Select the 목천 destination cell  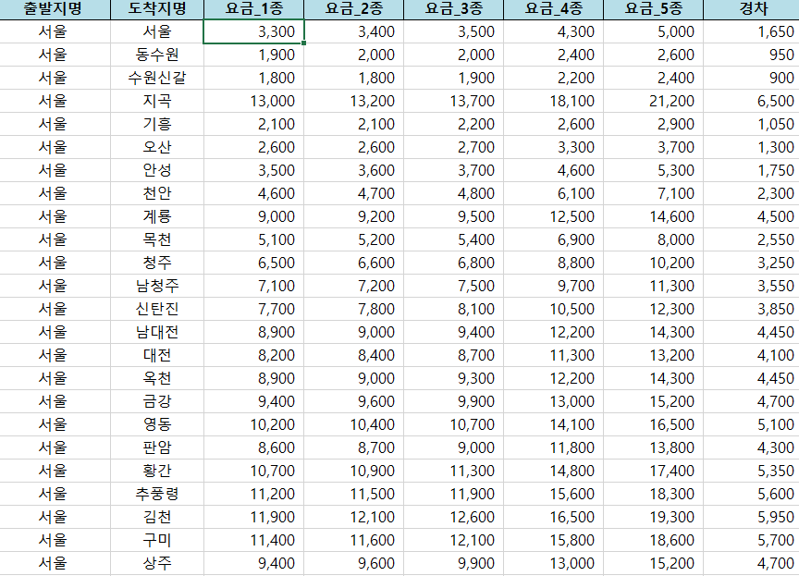(157, 239)
